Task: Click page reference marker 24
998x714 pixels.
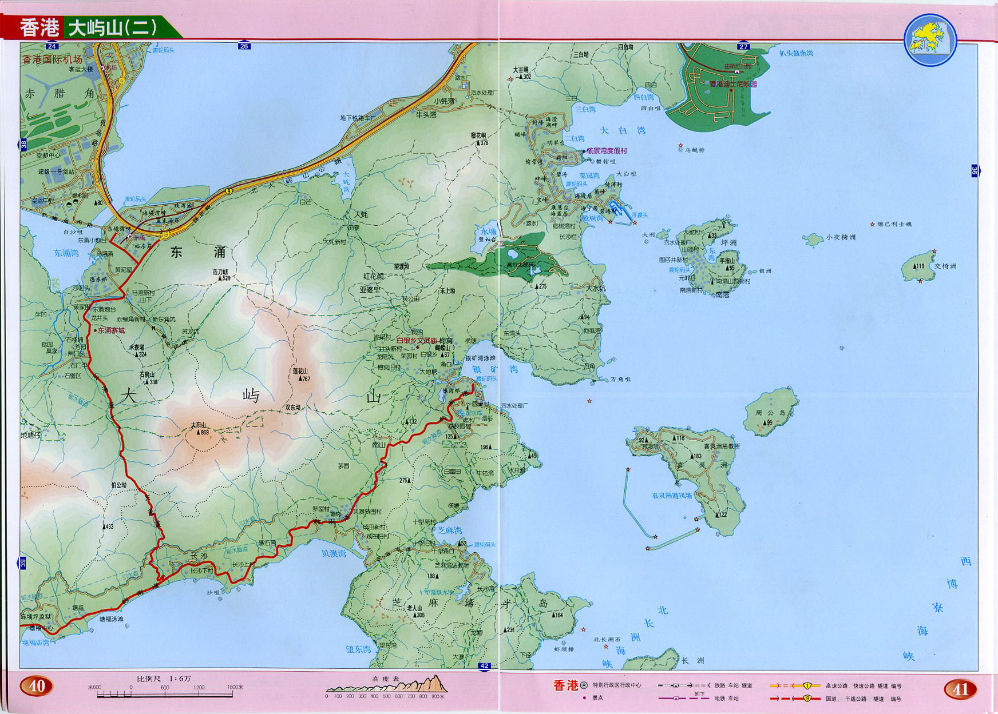Action: [x=53, y=46]
